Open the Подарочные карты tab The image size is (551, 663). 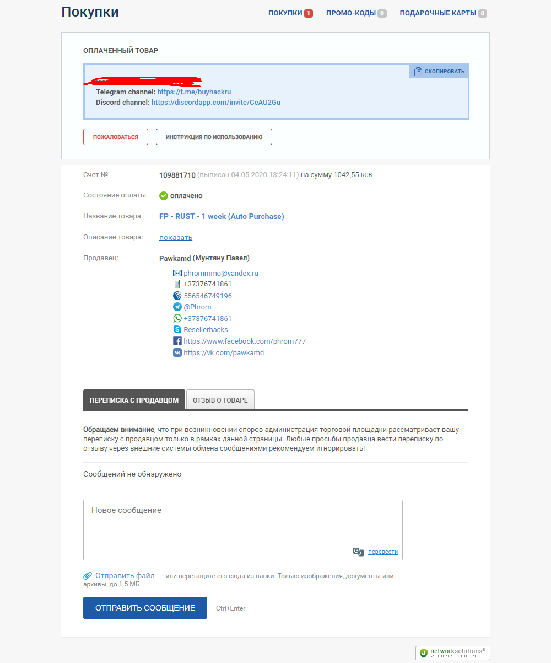[443, 13]
